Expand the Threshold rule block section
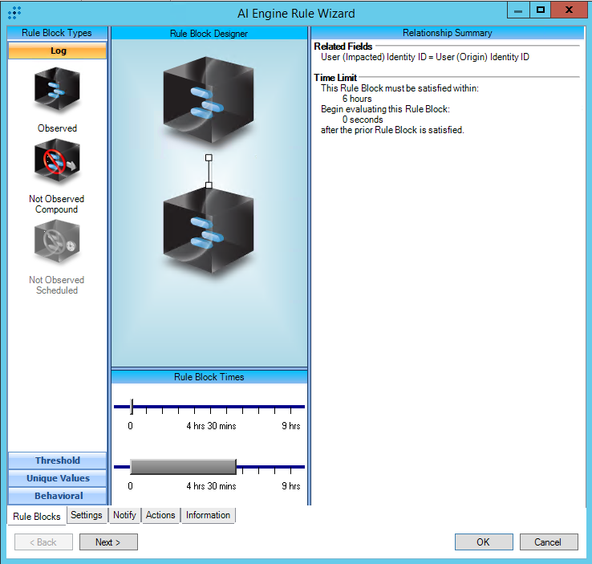This screenshot has height=564, width=592. pos(57,461)
